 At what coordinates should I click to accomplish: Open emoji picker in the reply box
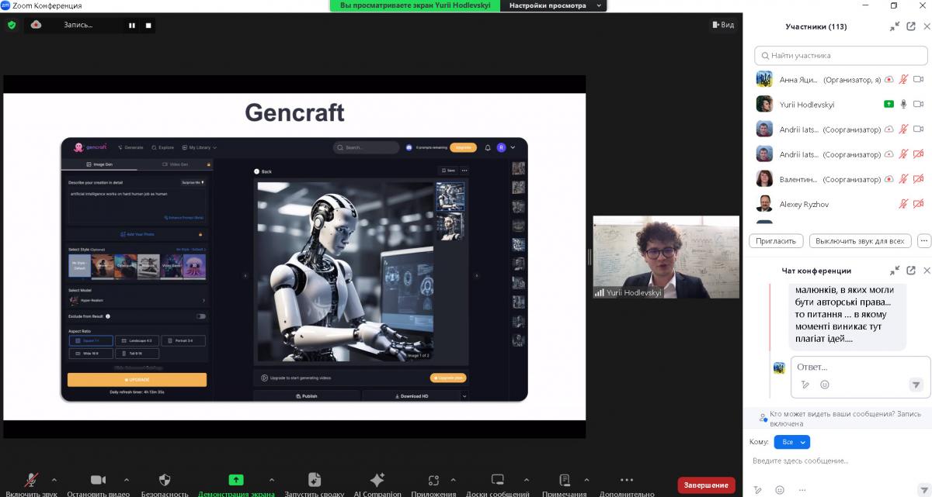[x=825, y=385]
